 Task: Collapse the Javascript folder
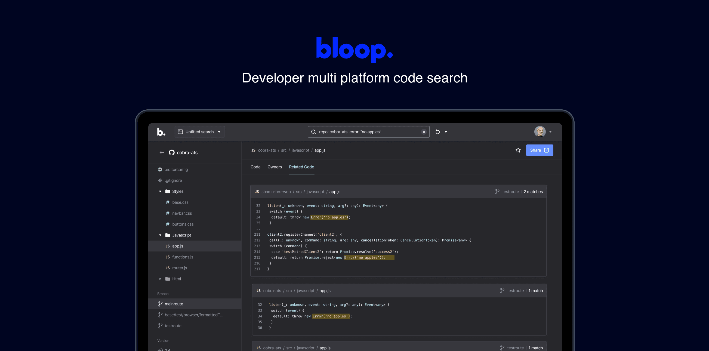[x=160, y=235]
